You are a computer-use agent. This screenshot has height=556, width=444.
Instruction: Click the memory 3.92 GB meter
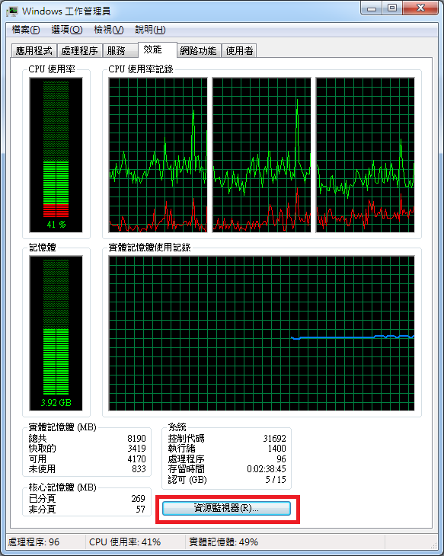pyautogui.click(x=56, y=334)
